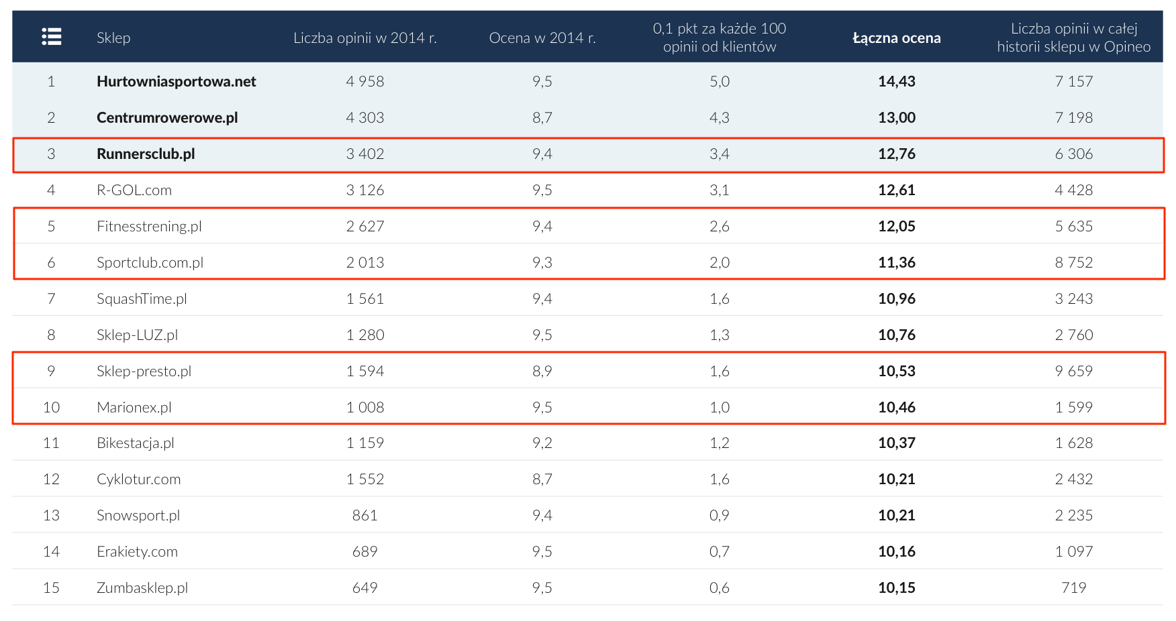Select the 'Liczba opinii w 2014 r.' header

pos(365,38)
